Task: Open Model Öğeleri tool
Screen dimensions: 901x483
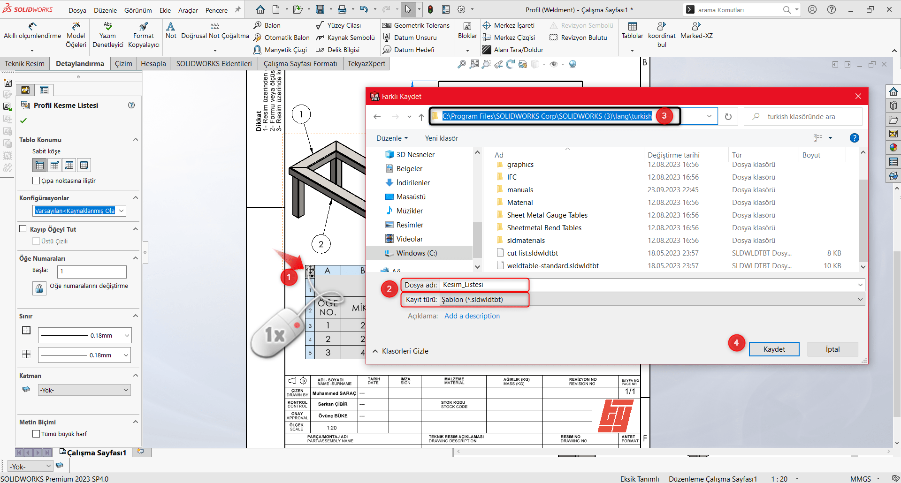Action: [x=76, y=35]
